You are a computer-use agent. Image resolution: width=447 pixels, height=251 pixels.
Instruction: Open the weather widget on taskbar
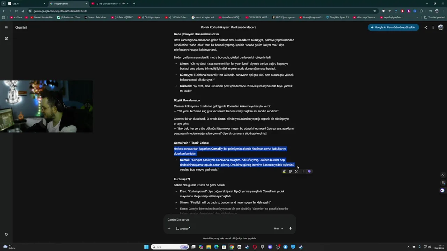point(10,247)
